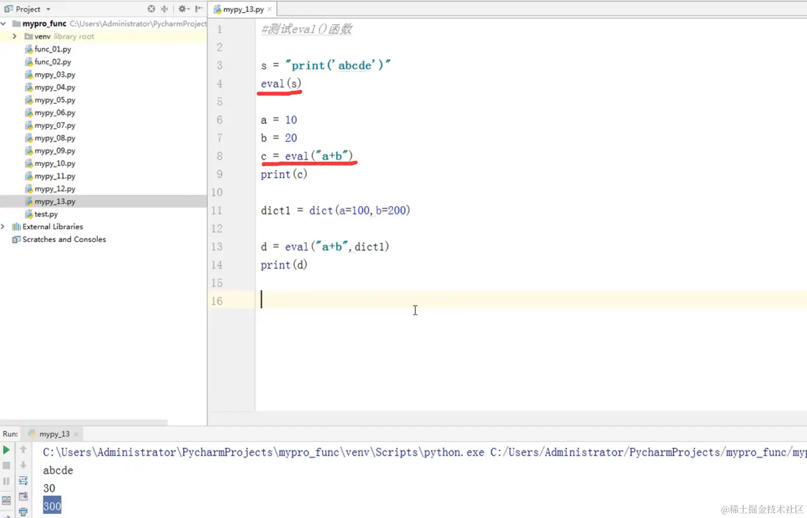Viewport: 807px width, 518px height.
Task: Click the Scratches and Consoles icon
Action: coord(17,240)
